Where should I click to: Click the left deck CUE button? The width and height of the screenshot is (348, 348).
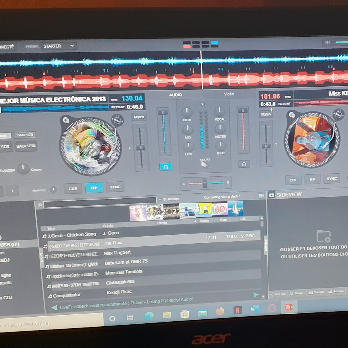73,189
